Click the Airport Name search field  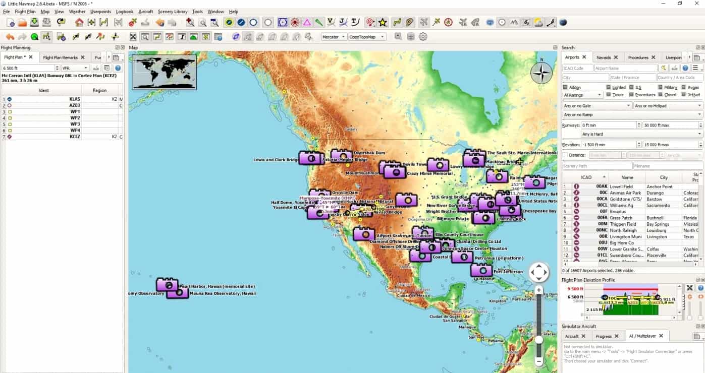[x=625, y=68]
